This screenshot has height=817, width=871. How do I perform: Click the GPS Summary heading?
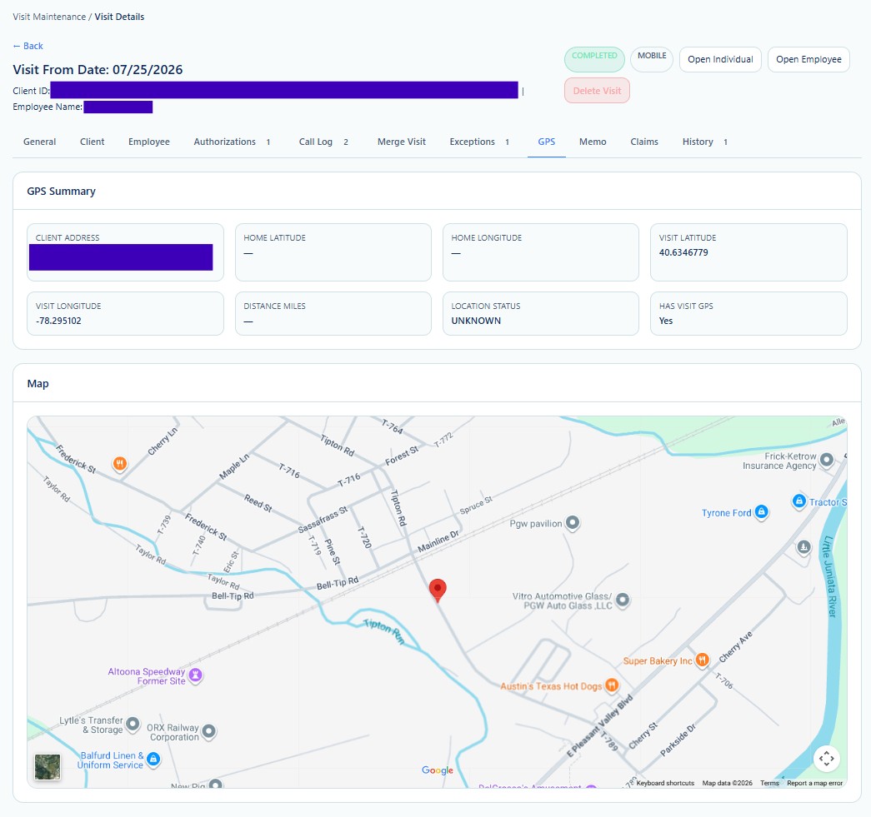[61, 191]
